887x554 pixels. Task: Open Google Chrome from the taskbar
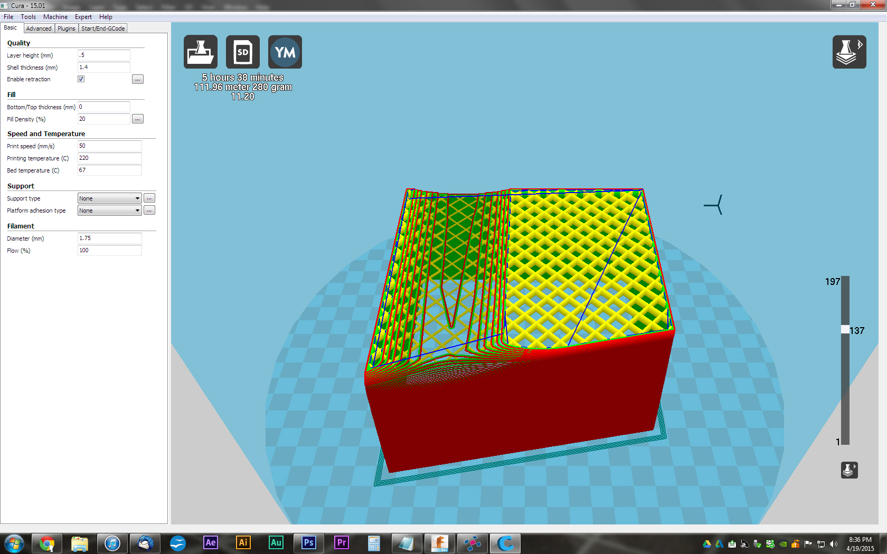[47, 543]
